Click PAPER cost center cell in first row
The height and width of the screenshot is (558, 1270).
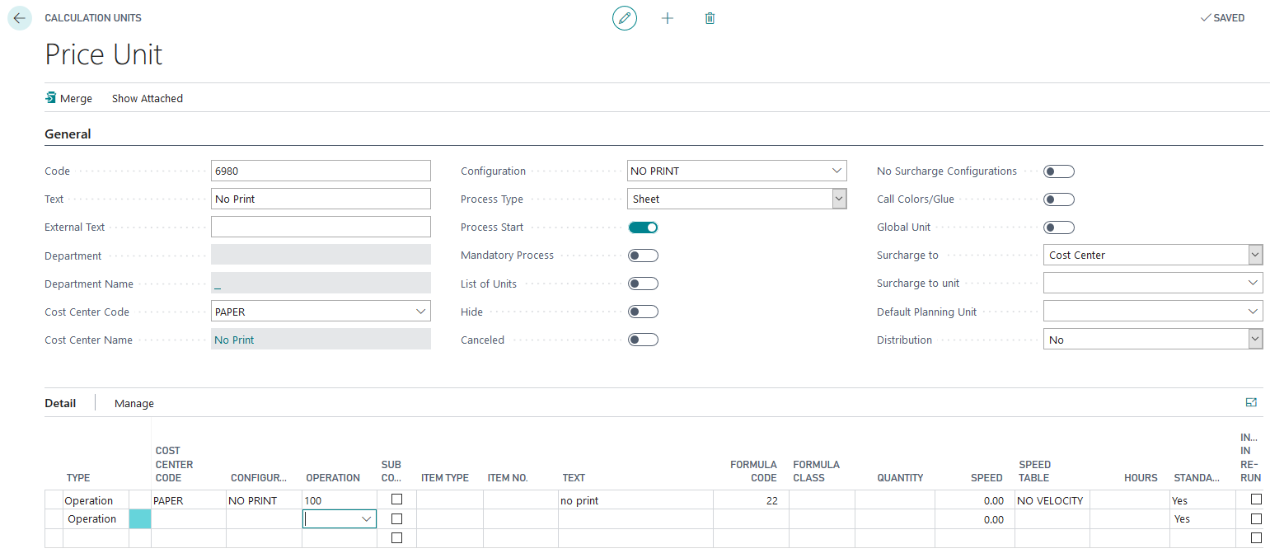[x=189, y=500]
